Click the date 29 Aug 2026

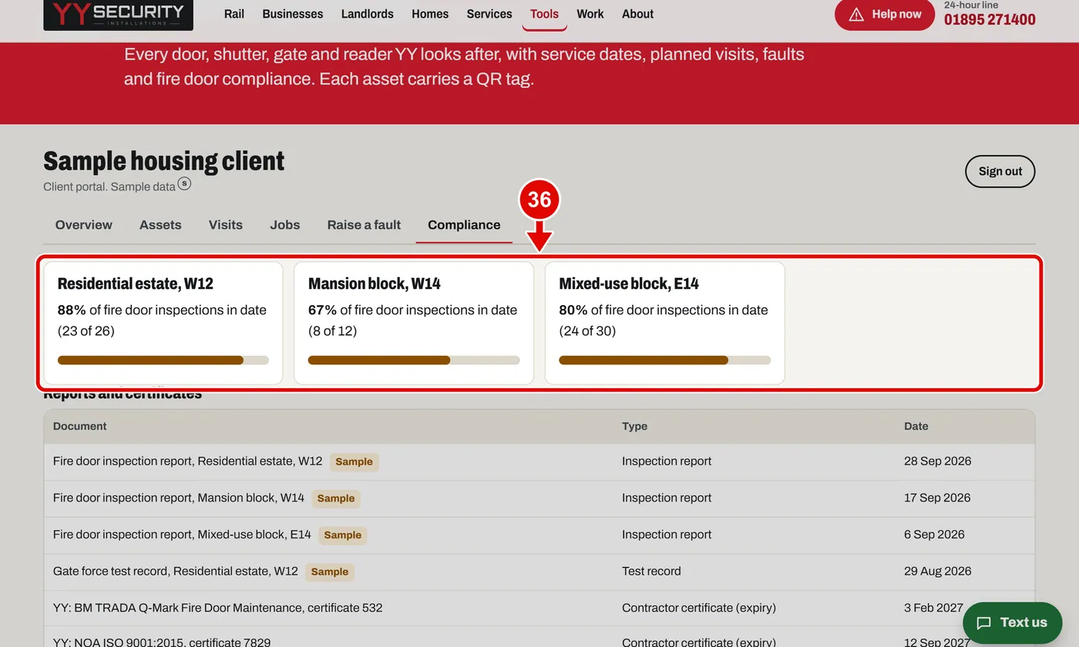tap(938, 572)
